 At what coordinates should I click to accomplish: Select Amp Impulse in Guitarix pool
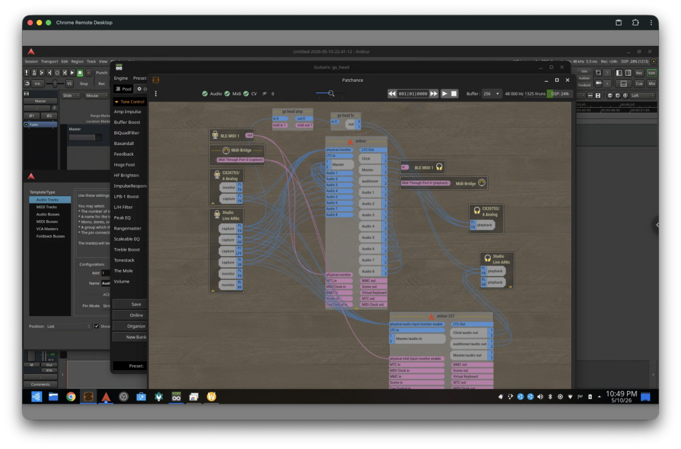click(x=127, y=112)
